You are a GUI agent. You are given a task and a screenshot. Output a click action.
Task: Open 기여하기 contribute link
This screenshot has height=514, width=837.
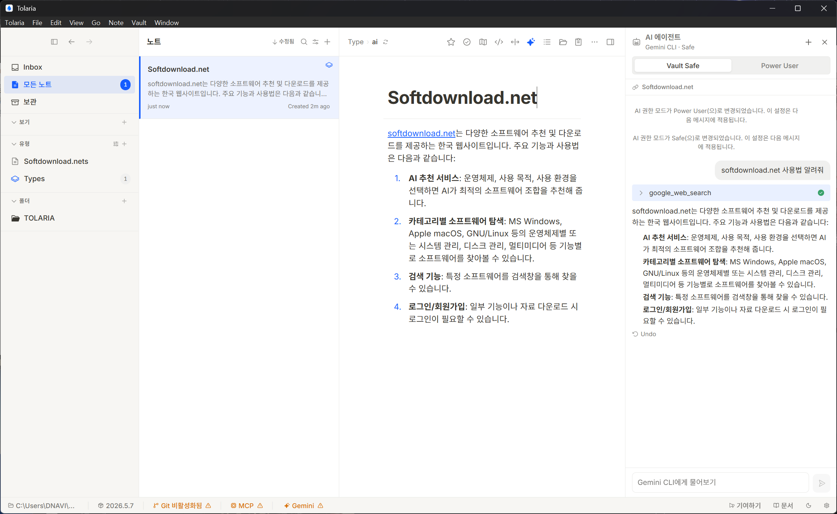tap(745, 506)
